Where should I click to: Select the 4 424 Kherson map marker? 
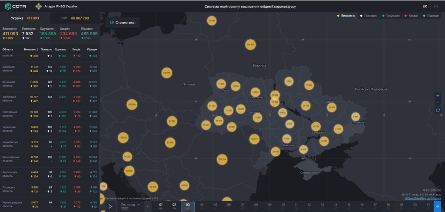point(303,149)
